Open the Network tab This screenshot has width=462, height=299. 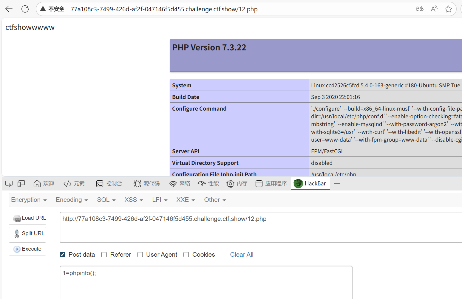point(180,184)
